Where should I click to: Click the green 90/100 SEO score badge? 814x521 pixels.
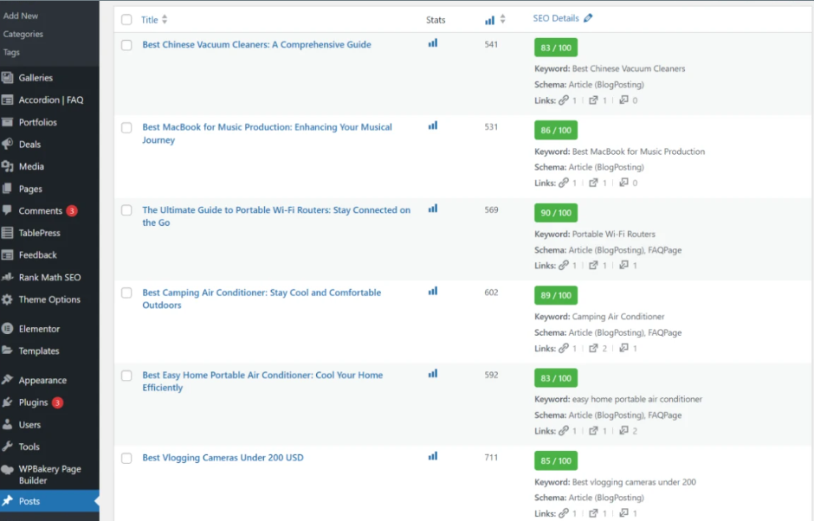point(555,212)
